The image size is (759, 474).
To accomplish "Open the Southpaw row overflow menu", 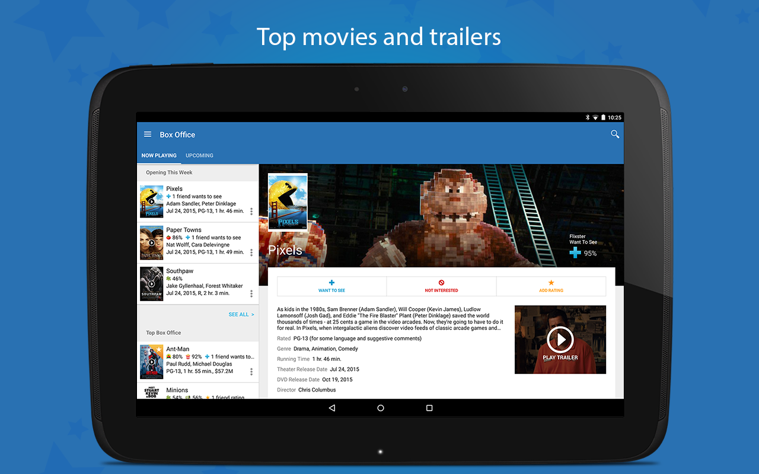I will point(251,293).
